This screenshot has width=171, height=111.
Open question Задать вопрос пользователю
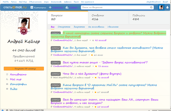[x=105, y=62]
